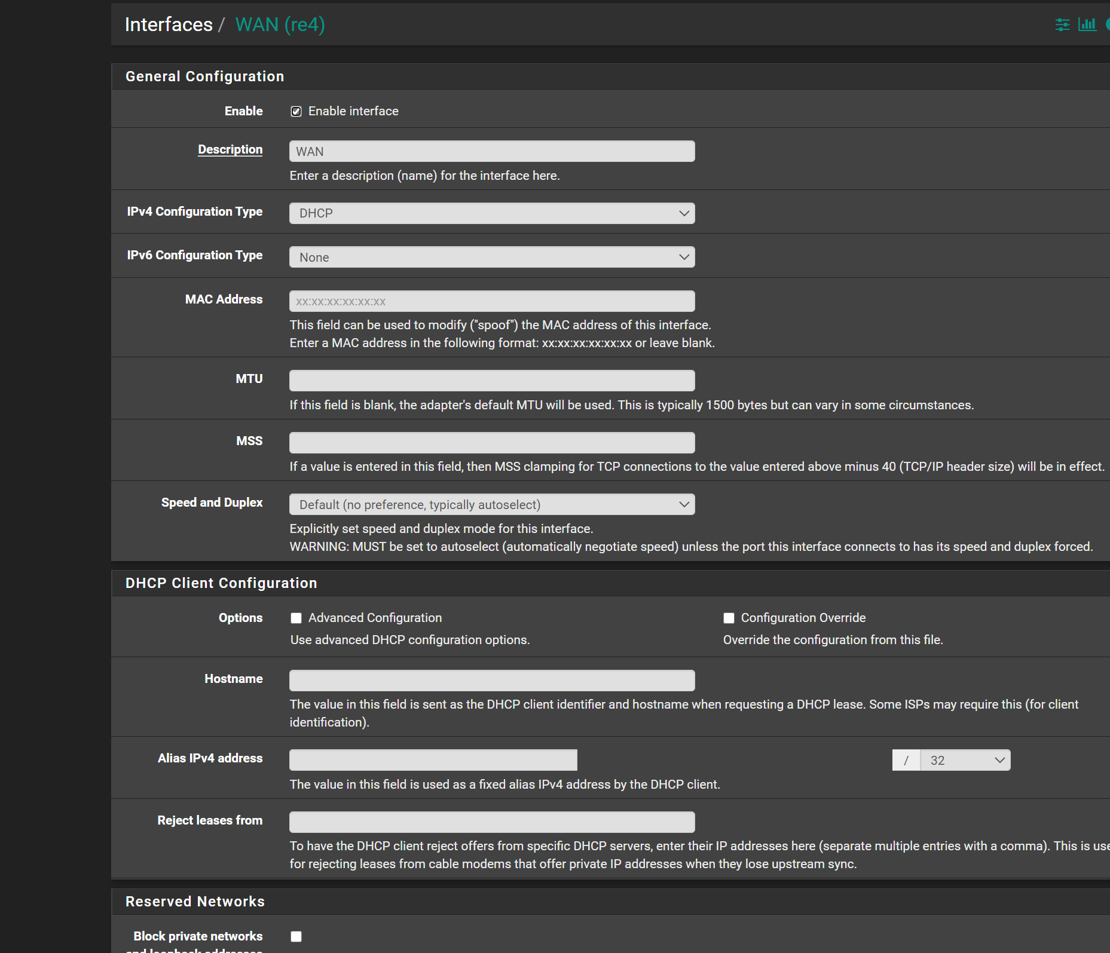The height and width of the screenshot is (953, 1110).
Task: Click into the MTU input field
Action: (492, 381)
